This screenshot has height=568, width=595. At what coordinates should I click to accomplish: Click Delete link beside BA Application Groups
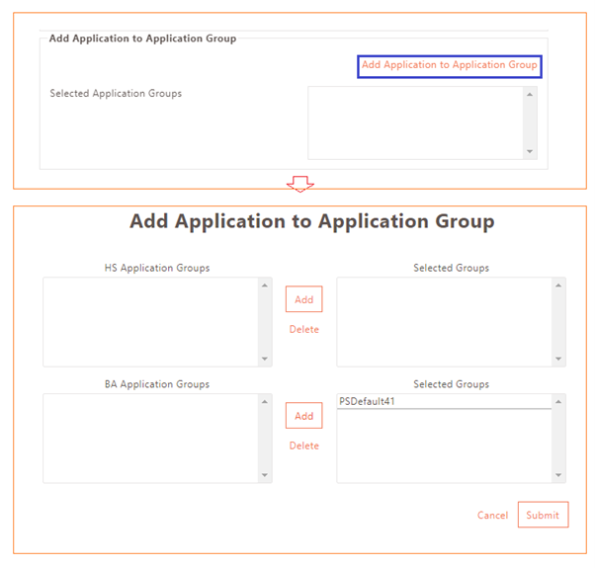(x=304, y=446)
